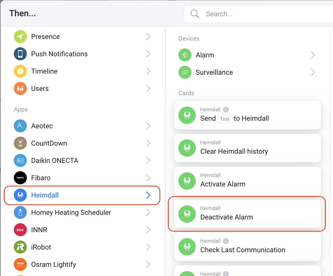
Task: Open the Homey Heating Scheduler label
Action: (x=71, y=212)
